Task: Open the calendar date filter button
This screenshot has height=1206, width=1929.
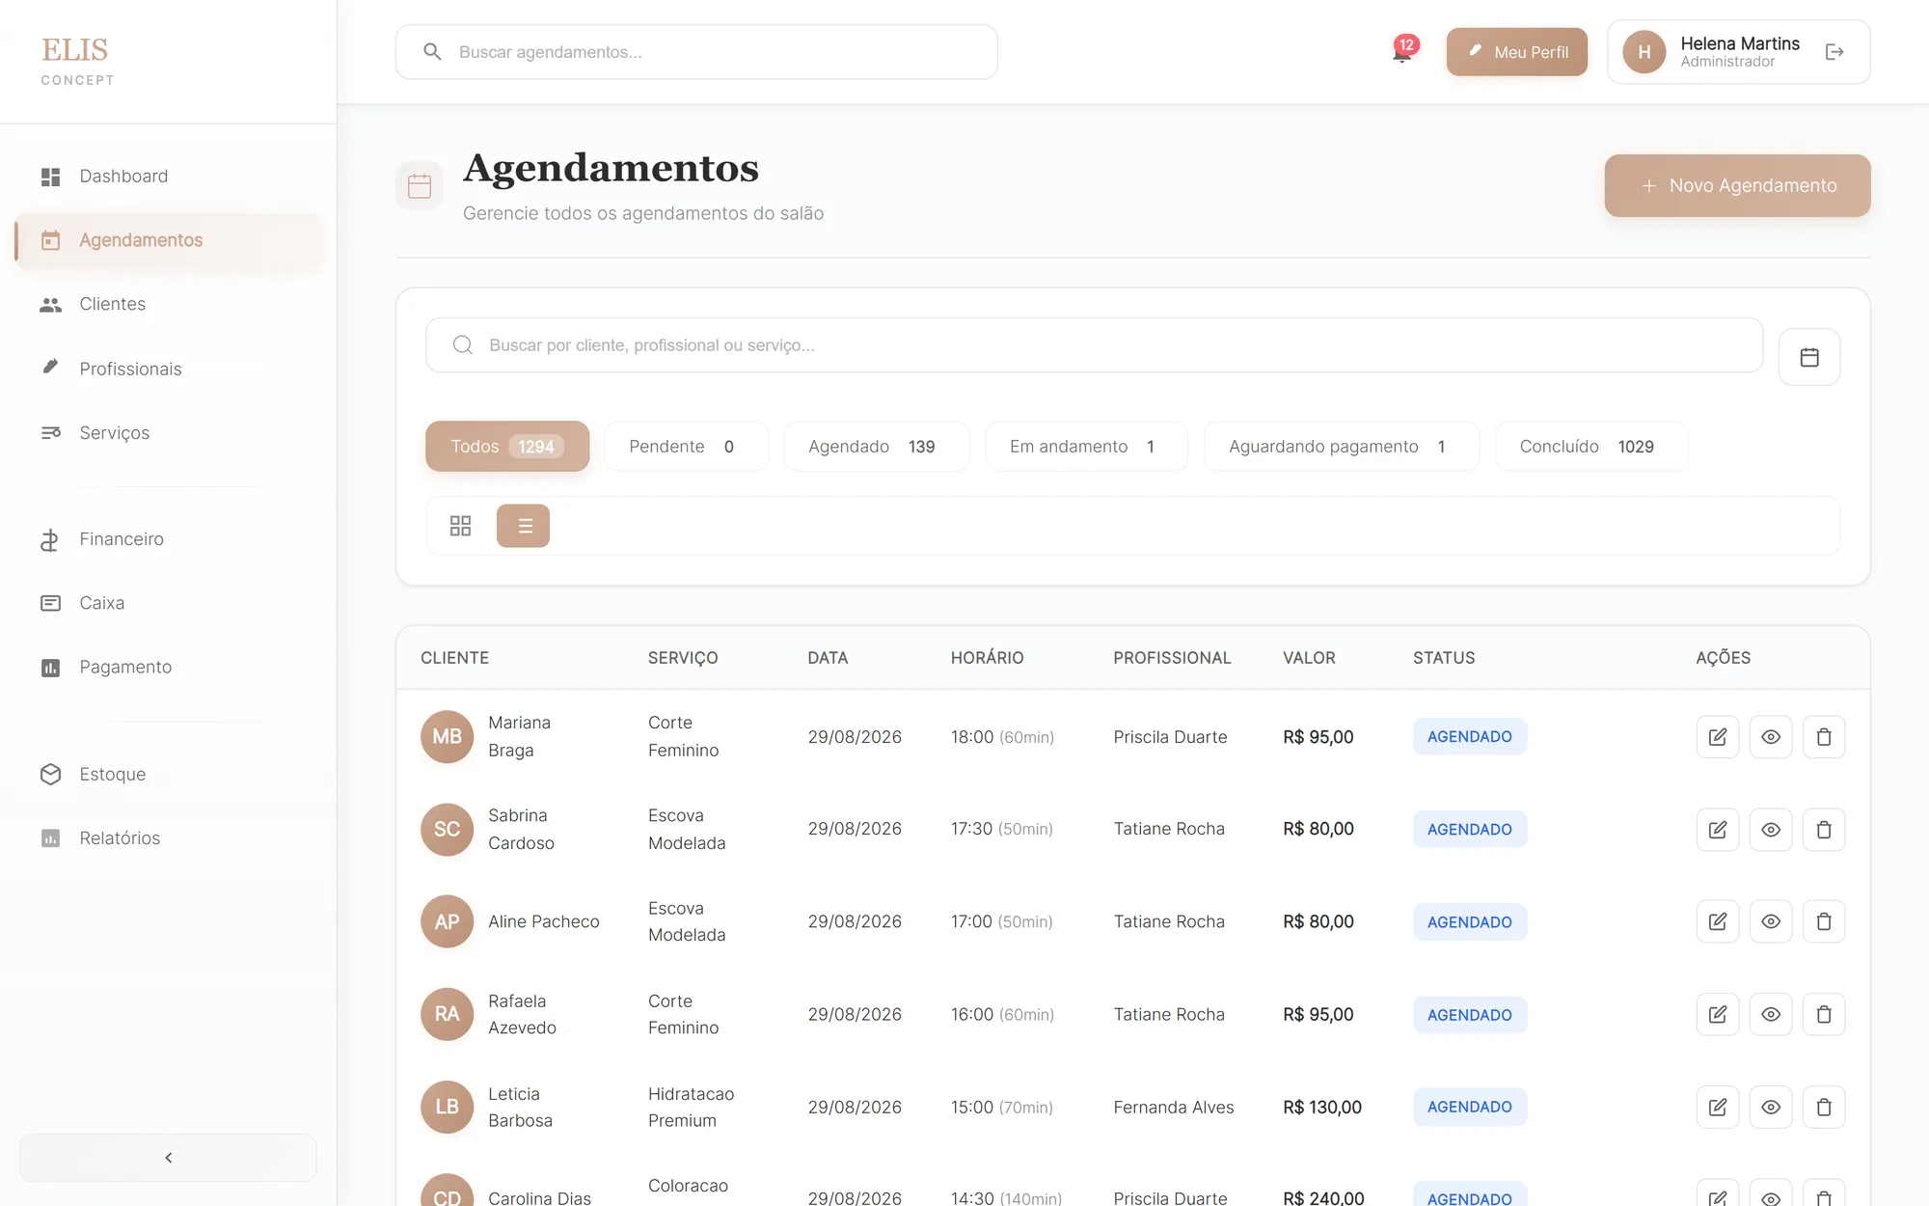Action: pos(1809,357)
